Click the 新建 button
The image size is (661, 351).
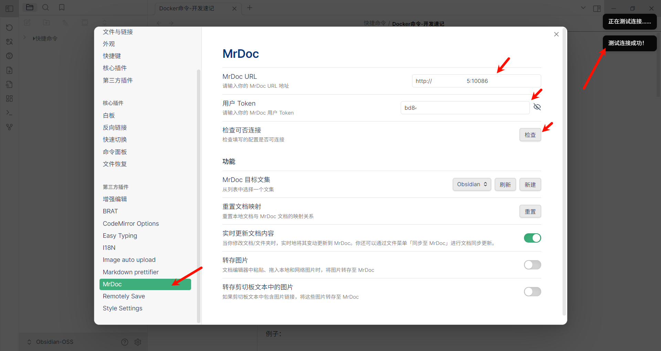pyautogui.click(x=530, y=184)
